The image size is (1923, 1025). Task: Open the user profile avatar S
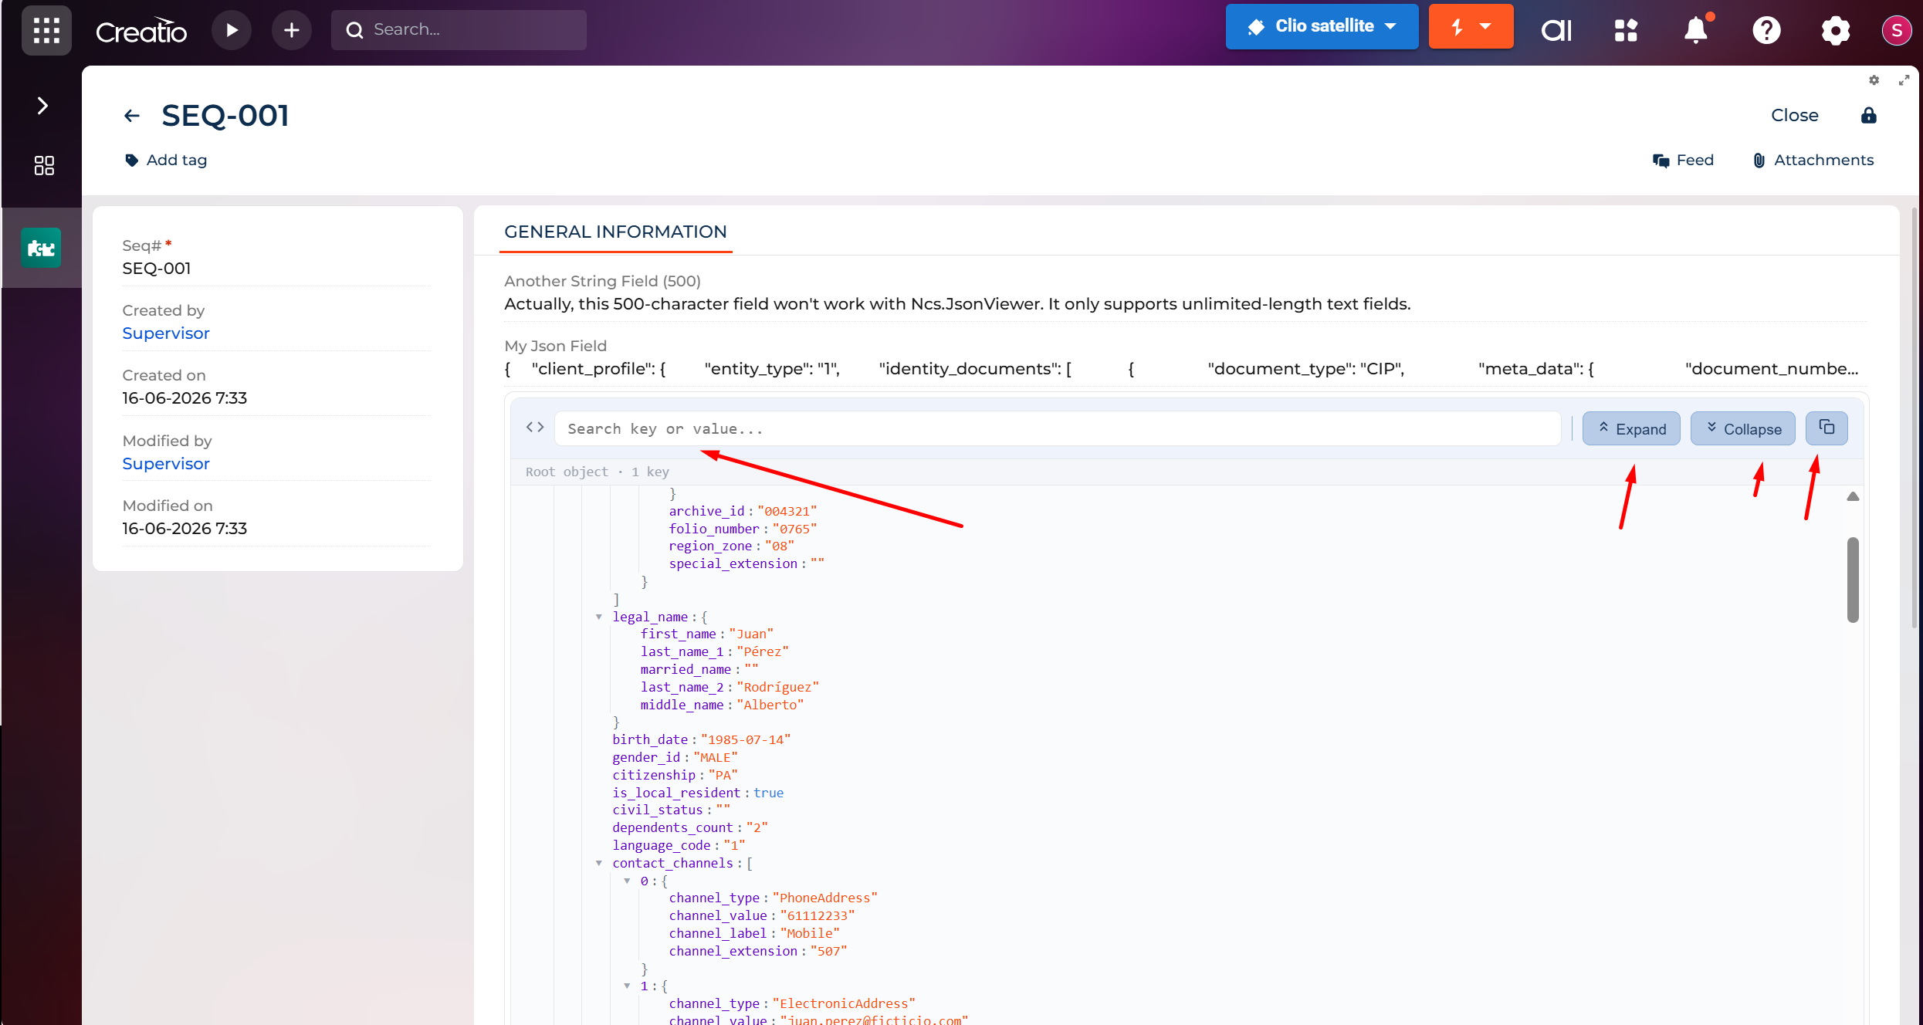coord(1896,30)
